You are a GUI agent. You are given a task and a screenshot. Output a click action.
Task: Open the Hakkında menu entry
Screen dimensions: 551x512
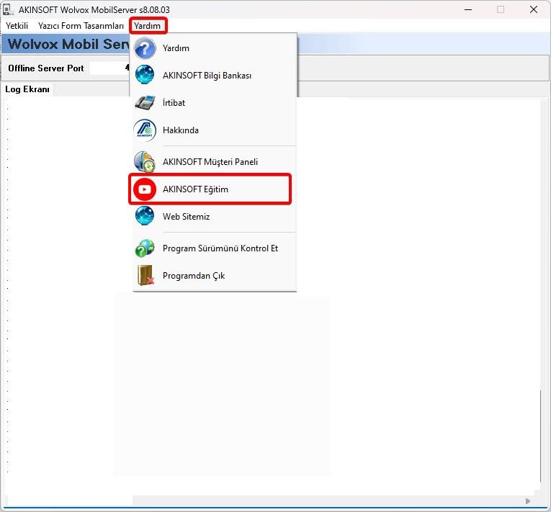[x=215, y=130]
